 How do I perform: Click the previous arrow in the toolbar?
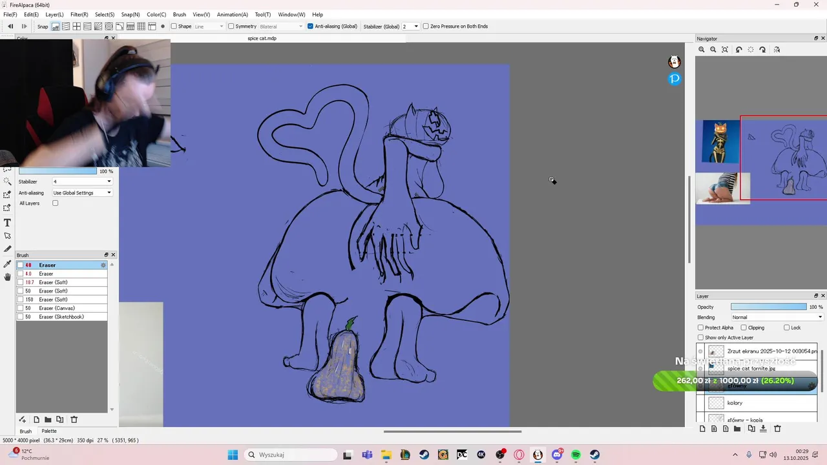tap(10, 26)
